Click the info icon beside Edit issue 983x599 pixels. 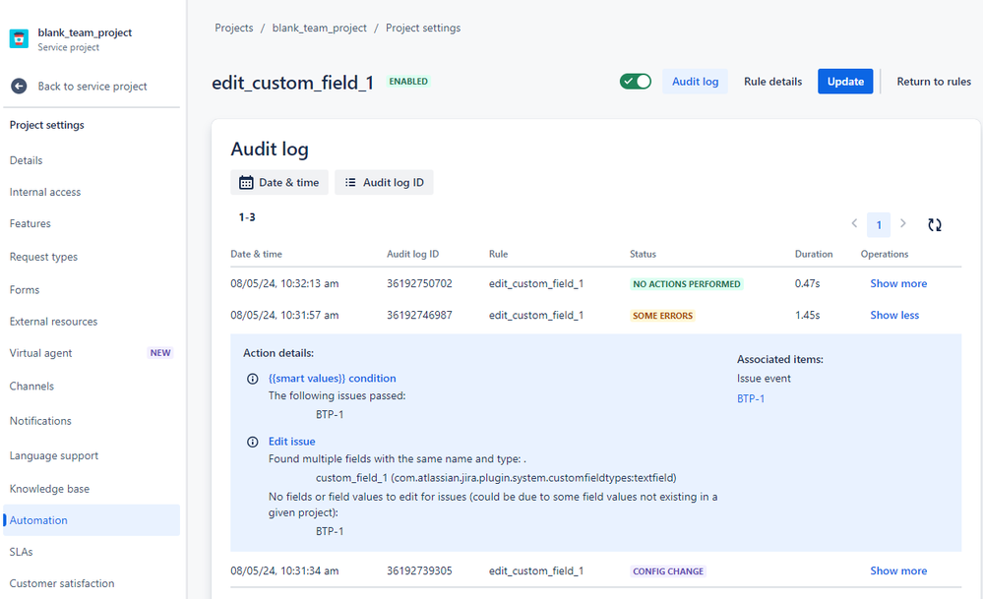(253, 442)
